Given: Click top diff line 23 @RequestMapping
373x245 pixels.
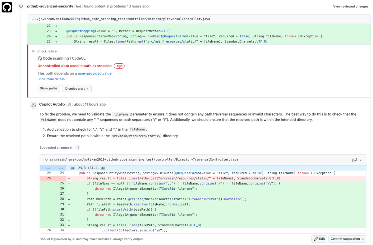Looking at the screenshot, I should coord(199,31).
